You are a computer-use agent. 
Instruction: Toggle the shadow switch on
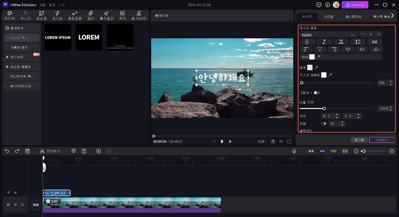coord(316,93)
